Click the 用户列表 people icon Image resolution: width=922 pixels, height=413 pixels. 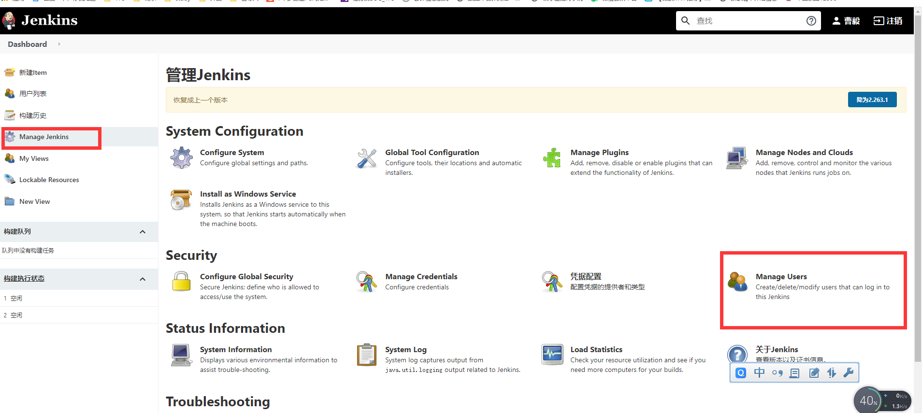[10, 94]
